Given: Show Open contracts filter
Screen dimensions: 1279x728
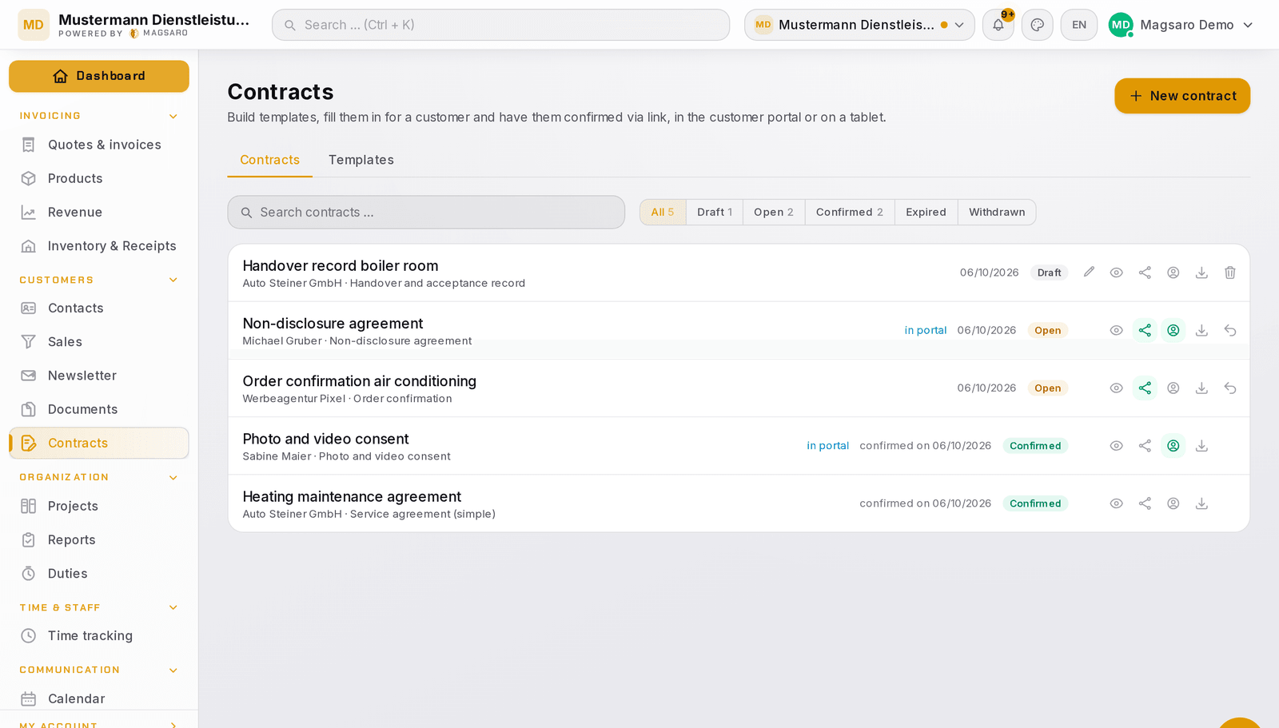Looking at the screenshot, I should (x=774, y=212).
